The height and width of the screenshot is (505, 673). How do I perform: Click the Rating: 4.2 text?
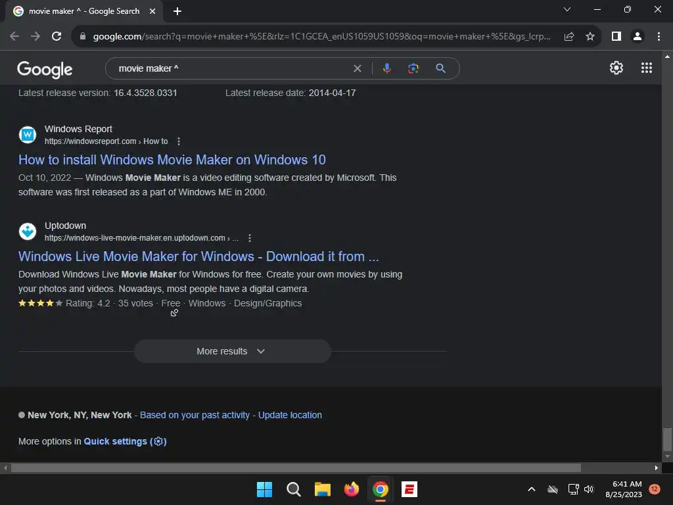point(87,303)
